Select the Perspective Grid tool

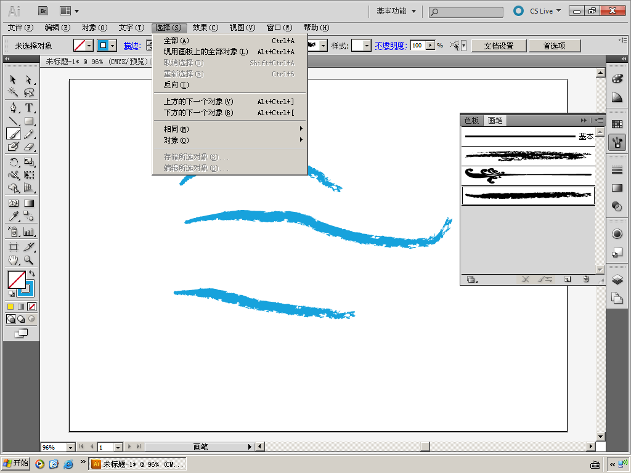[28, 188]
